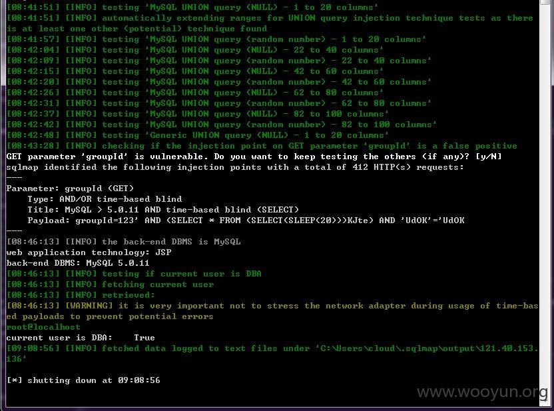Click the 'automatically extending ranges for UNION query' line
This screenshot has width=554, height=411.
(270, 18)
